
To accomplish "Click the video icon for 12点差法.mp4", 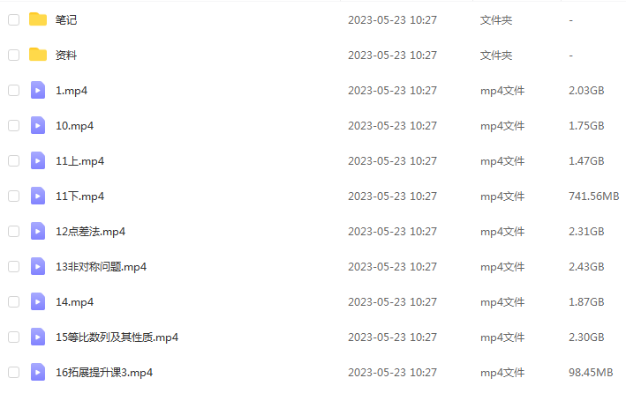I will [x=38, y=231].
